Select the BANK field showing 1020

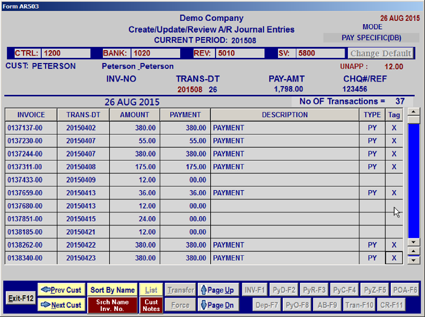coord(155,54)
